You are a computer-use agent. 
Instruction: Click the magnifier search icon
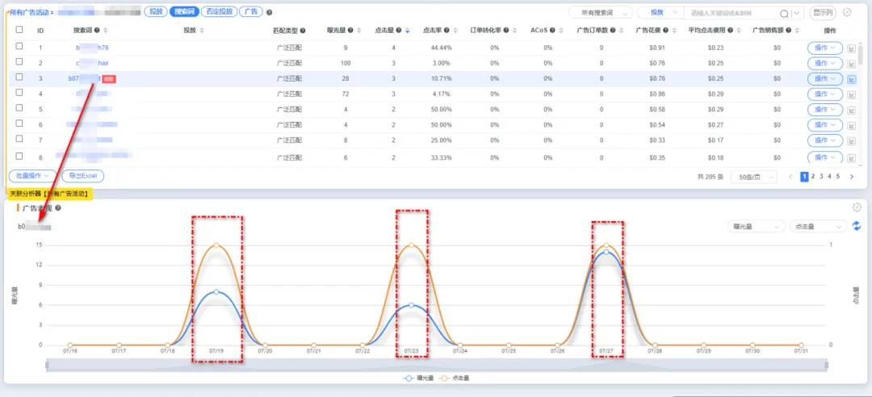pyautogui.click(x=784, y=14)
